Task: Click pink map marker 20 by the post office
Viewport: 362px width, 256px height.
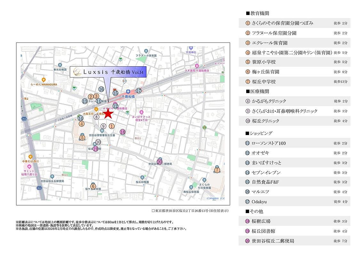Action: click(x=160, y=162)
